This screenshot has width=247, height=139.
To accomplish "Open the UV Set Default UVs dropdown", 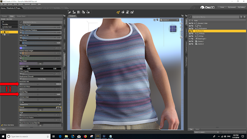I will [x=40, y=105].
